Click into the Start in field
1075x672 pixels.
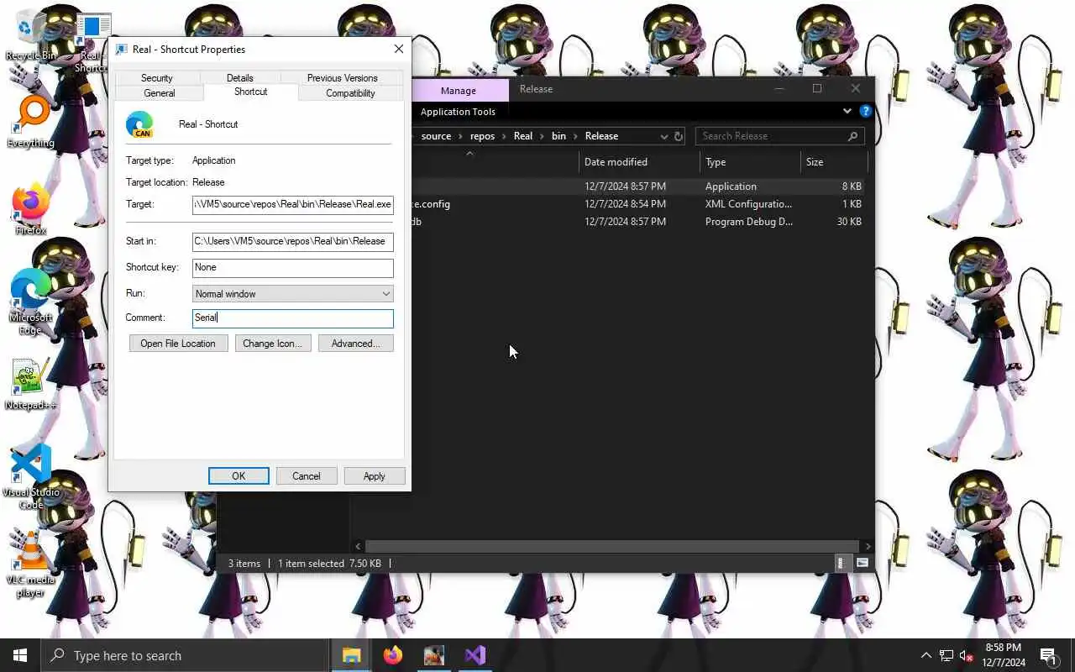tap(292, 241)
